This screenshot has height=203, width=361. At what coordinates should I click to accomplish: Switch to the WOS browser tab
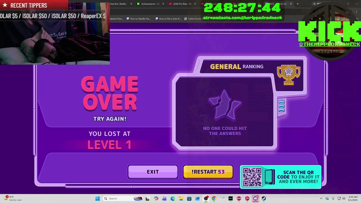pos(278,4)
